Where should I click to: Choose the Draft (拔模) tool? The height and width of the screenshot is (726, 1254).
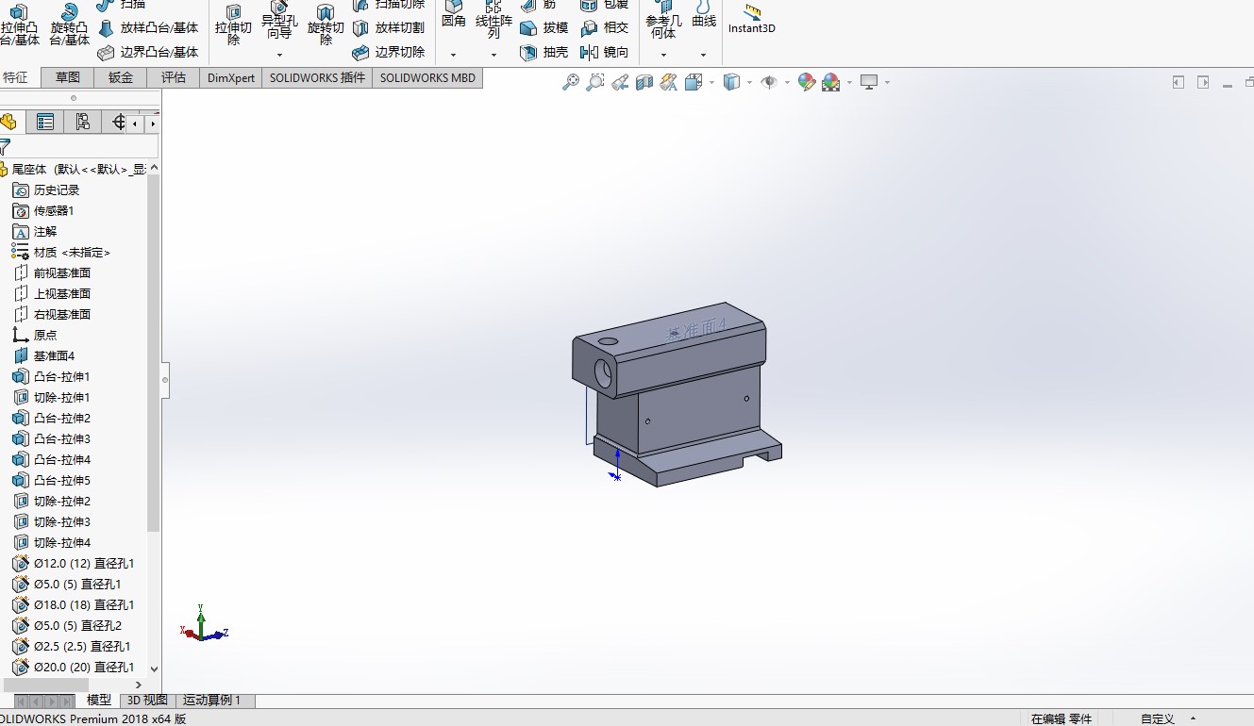tap(544, 28)
